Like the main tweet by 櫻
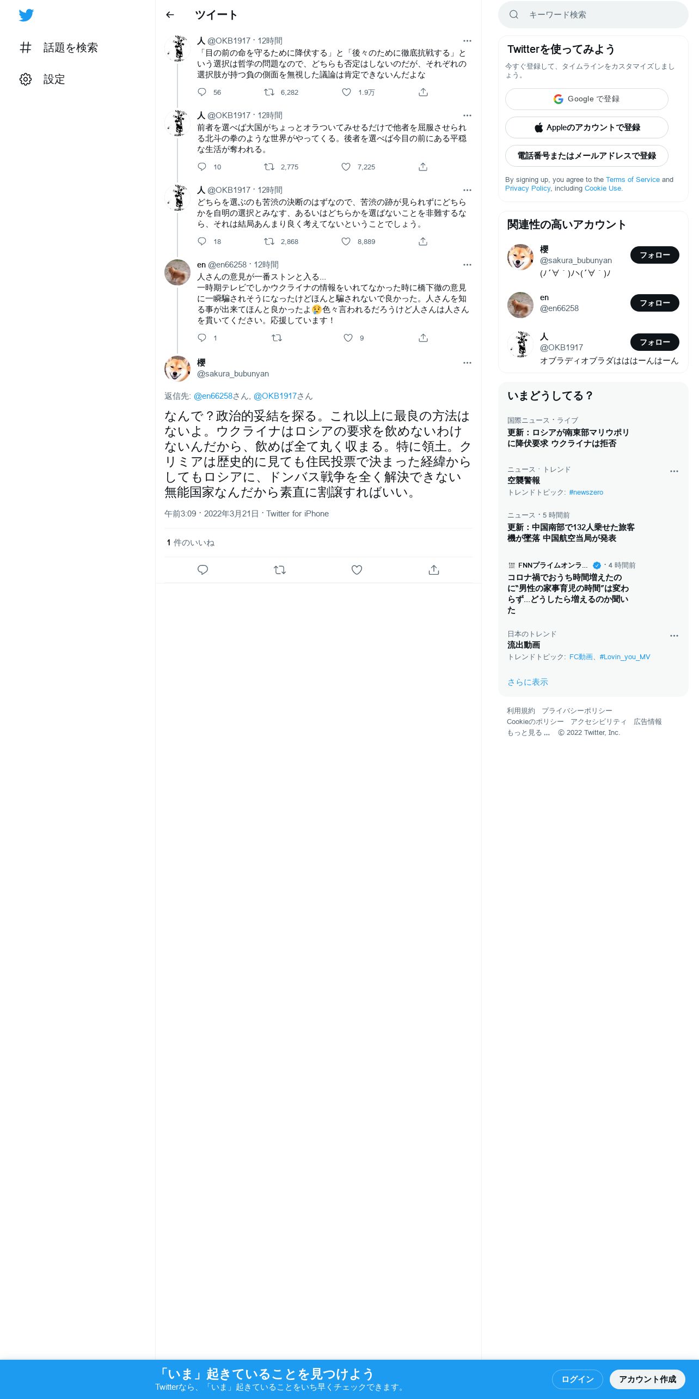 coord(357,570)
